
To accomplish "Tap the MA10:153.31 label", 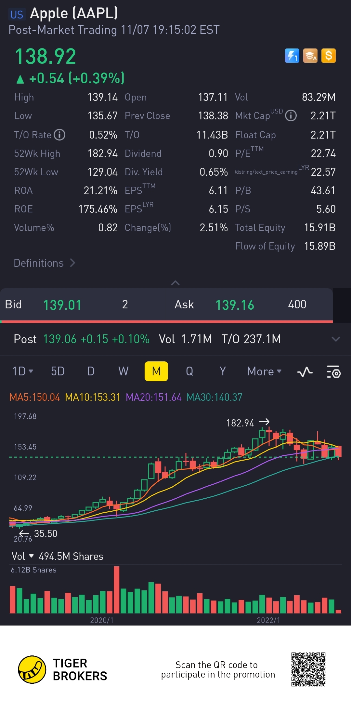I will 93,397.
